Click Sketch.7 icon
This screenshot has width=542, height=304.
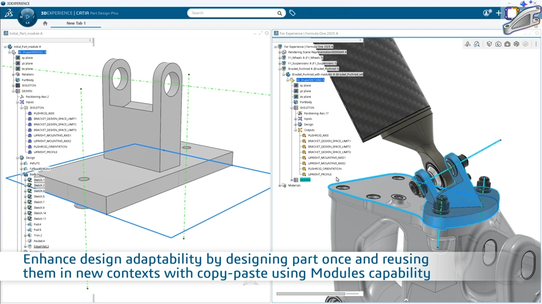pyautogui.click(x=30, y=202)
